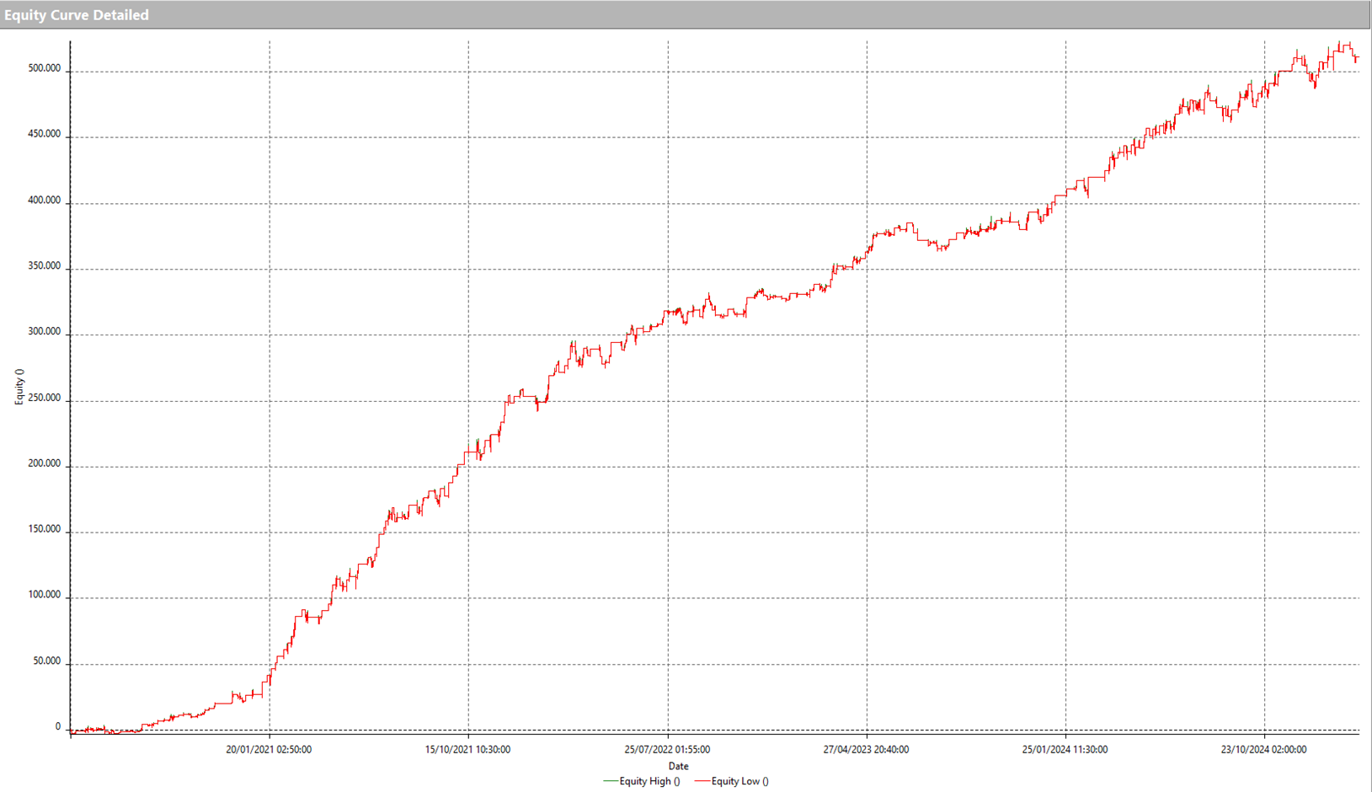1372x792 pixels.
Task: Click the green Equity High line swatch
Action: 611,781
